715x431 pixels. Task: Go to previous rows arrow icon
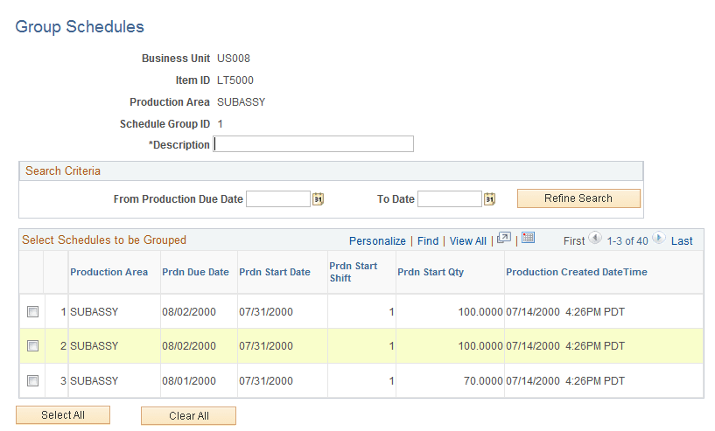point(595,238)
